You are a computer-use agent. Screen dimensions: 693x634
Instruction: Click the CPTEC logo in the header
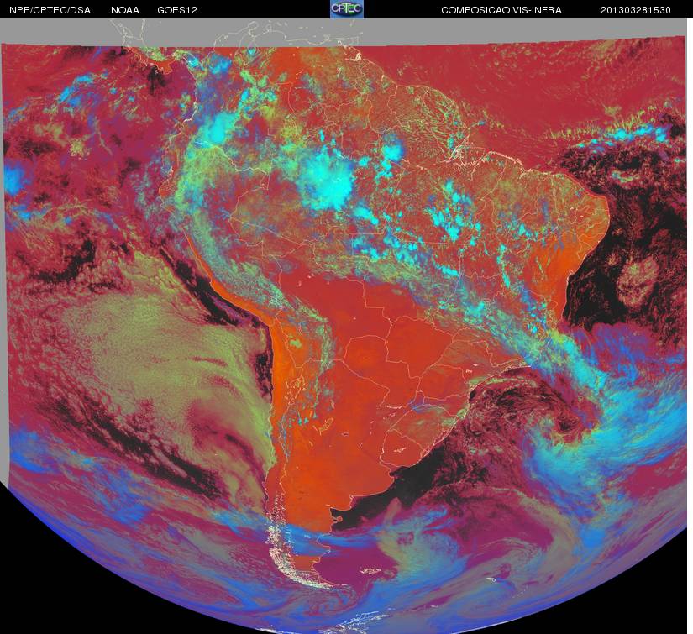pyautogui.click(x=347, y=9)
